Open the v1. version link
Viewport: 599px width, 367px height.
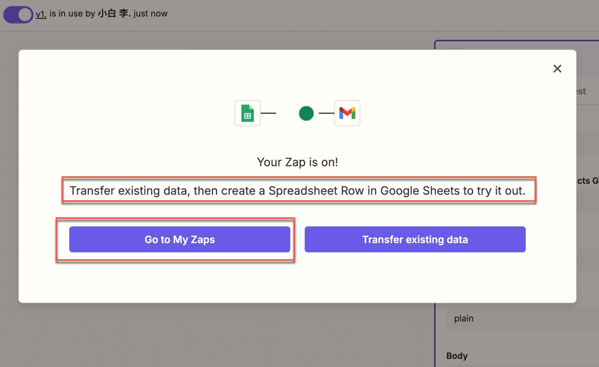click(41, 14)
